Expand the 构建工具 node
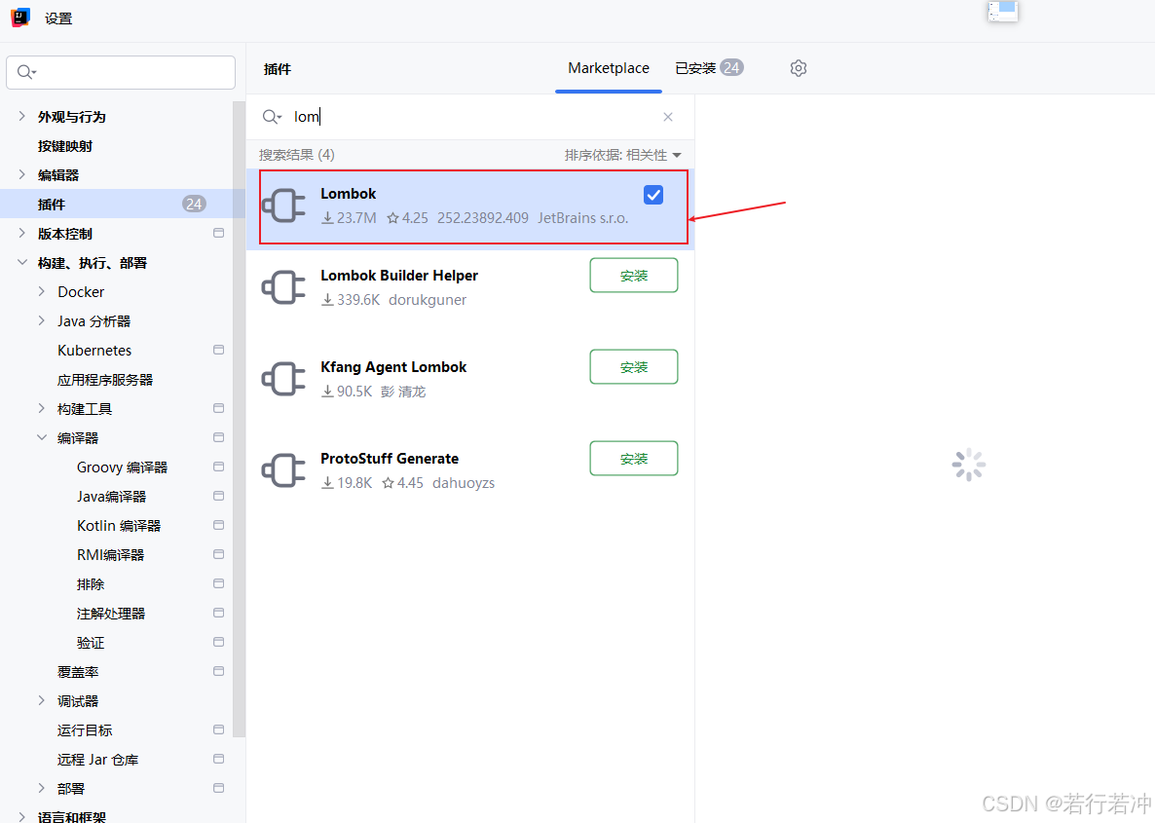Screen dimensions: 1155x823 (x=41, y=408)
